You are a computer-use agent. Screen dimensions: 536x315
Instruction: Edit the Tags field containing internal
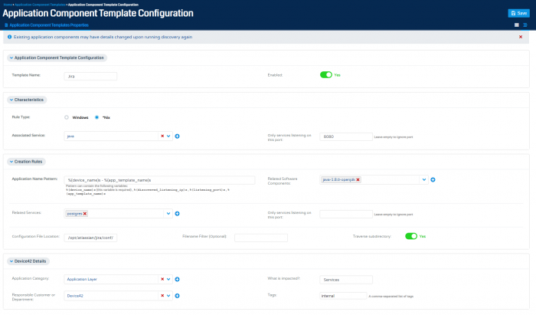[343, 296]
